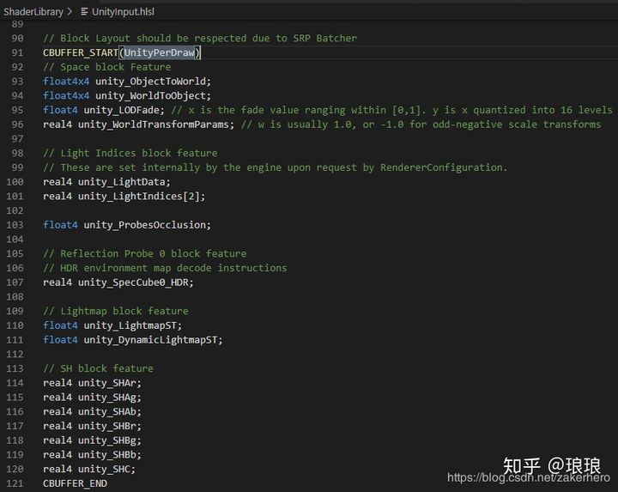Click the unity_DynamicLightmapST identifier
This screenshot has width=618, height=492.
152,339
